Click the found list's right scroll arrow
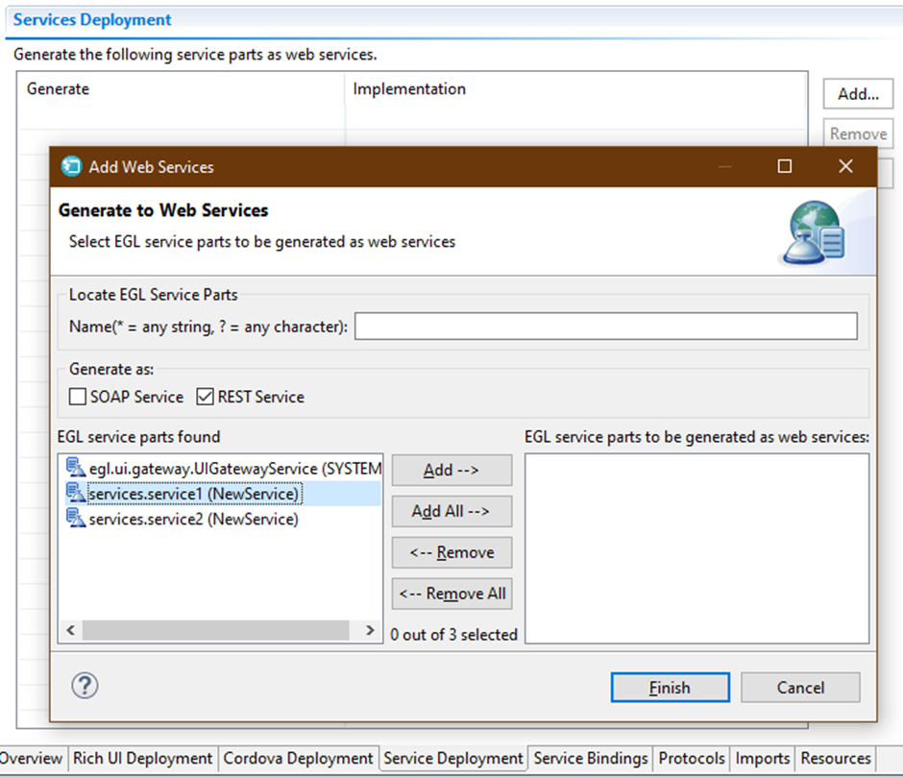This screenshot has width=903, height=777. pos(370,630)
